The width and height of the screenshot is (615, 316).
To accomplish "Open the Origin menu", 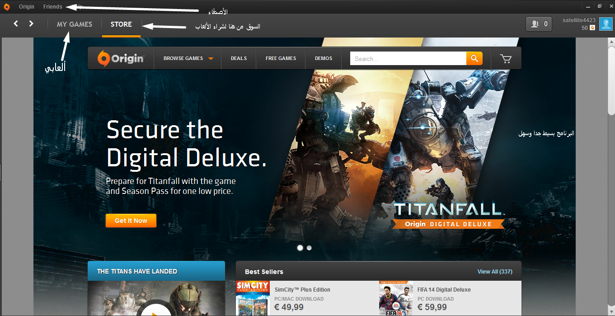I will [27, 7].
